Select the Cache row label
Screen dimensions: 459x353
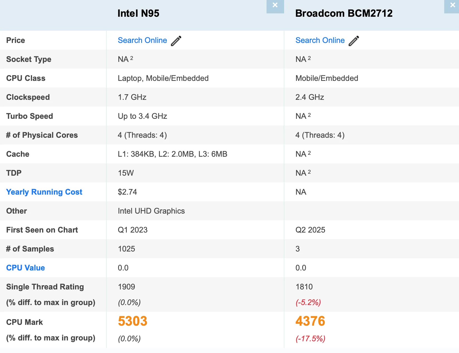[18, 154]
